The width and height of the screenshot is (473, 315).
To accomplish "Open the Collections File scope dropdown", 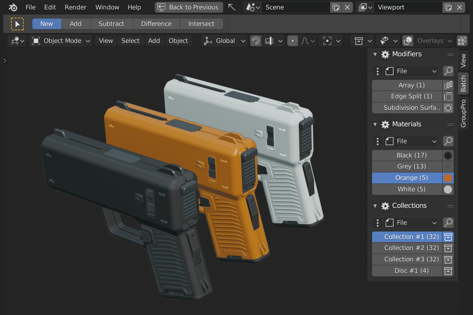I will [410, 223].
